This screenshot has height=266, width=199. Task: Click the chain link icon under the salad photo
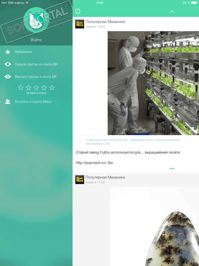pos(80,141)
